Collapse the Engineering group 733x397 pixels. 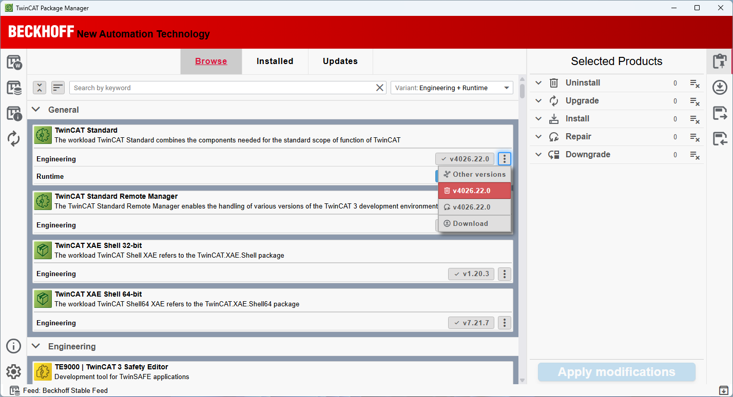tap(36, 346)
